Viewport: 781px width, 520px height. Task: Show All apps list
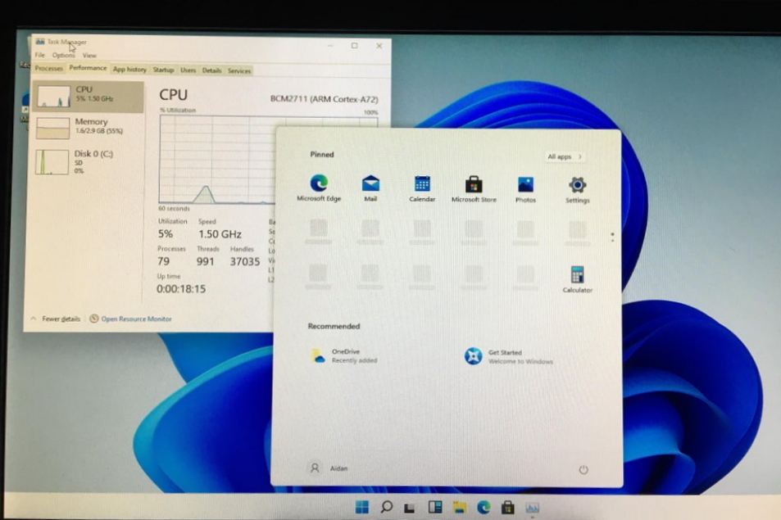565,156
